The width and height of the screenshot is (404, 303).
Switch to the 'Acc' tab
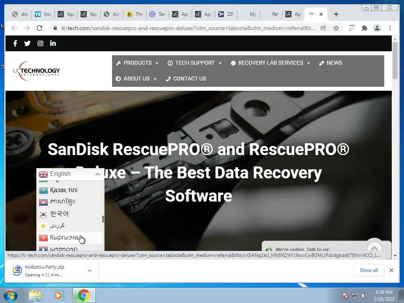point(112,14)
